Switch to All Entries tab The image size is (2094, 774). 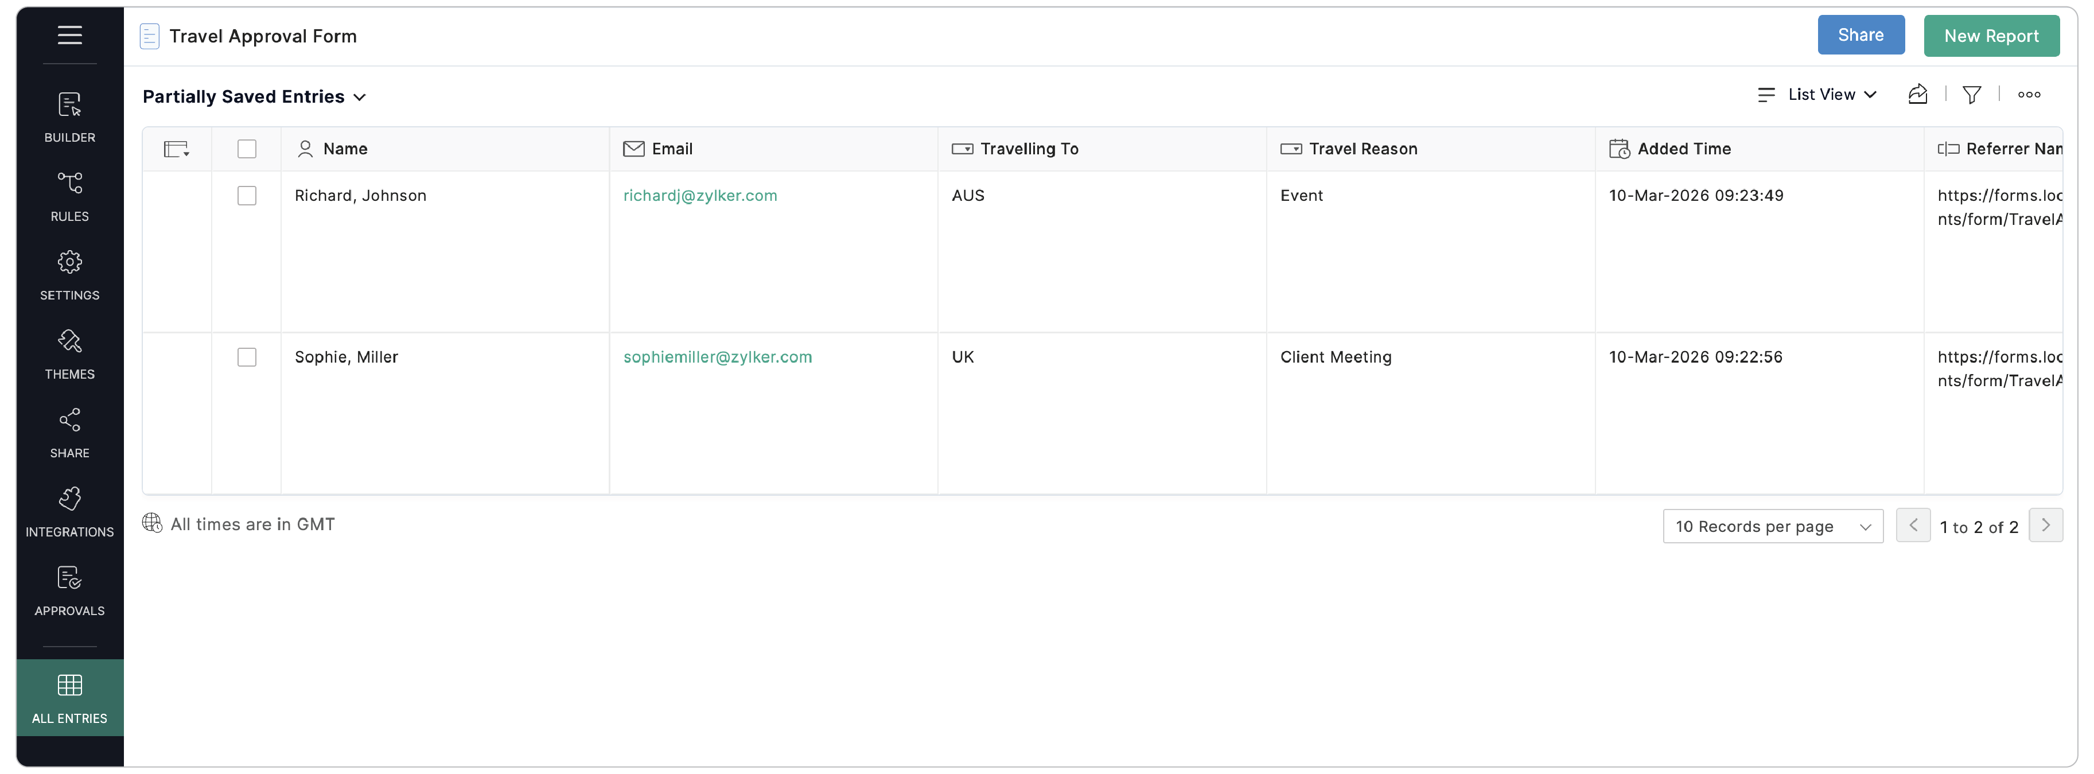(x=70, y=698)
